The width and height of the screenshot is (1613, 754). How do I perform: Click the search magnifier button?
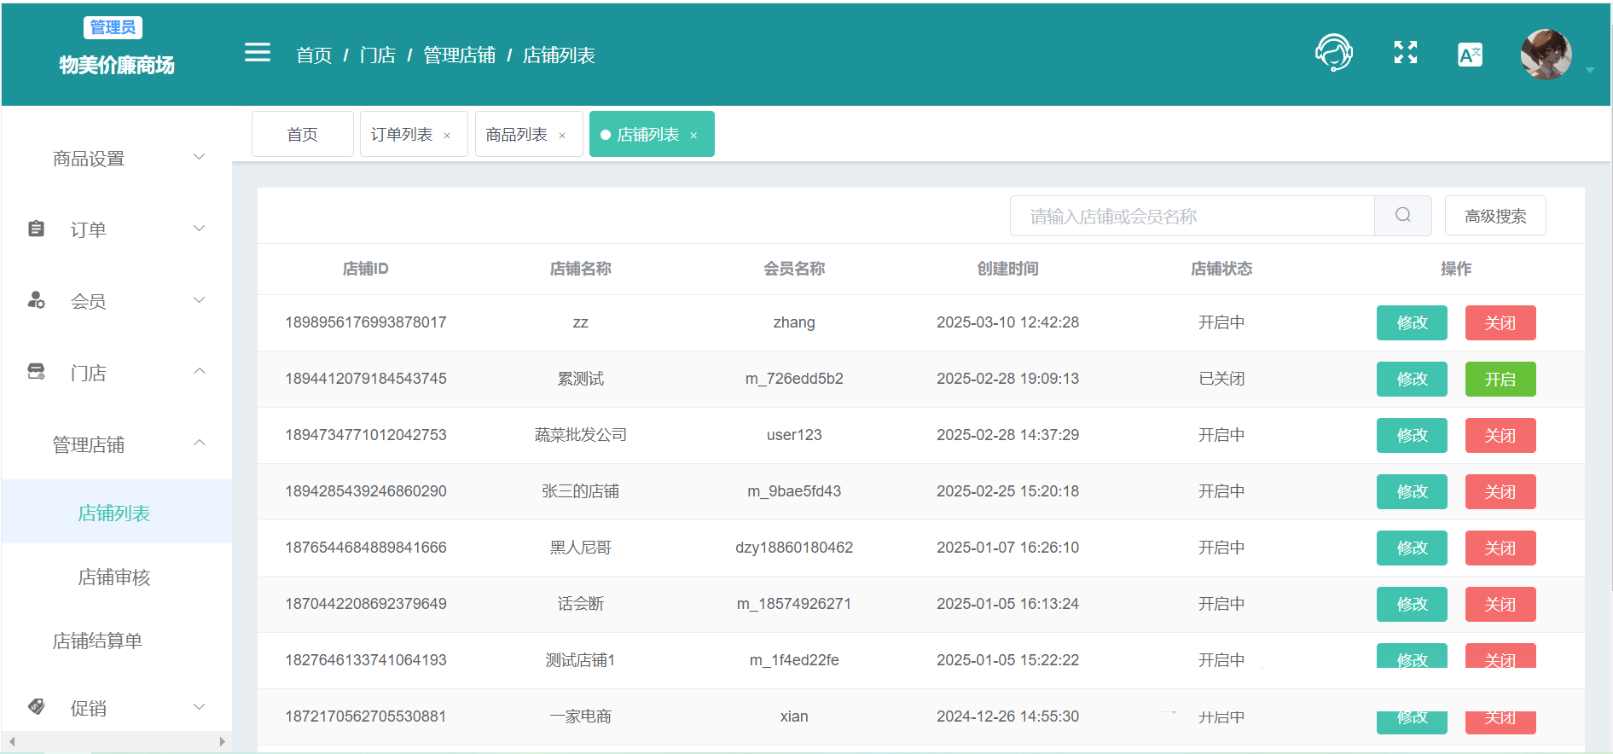(1402, 216)
